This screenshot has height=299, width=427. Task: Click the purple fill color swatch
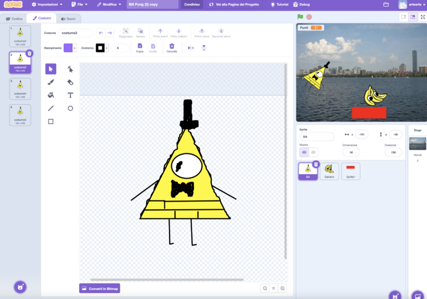coord(68,48)
